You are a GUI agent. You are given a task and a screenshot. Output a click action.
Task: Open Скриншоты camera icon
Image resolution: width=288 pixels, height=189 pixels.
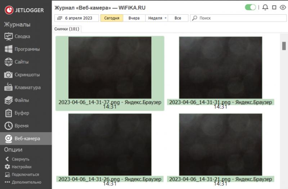[9, 75]
